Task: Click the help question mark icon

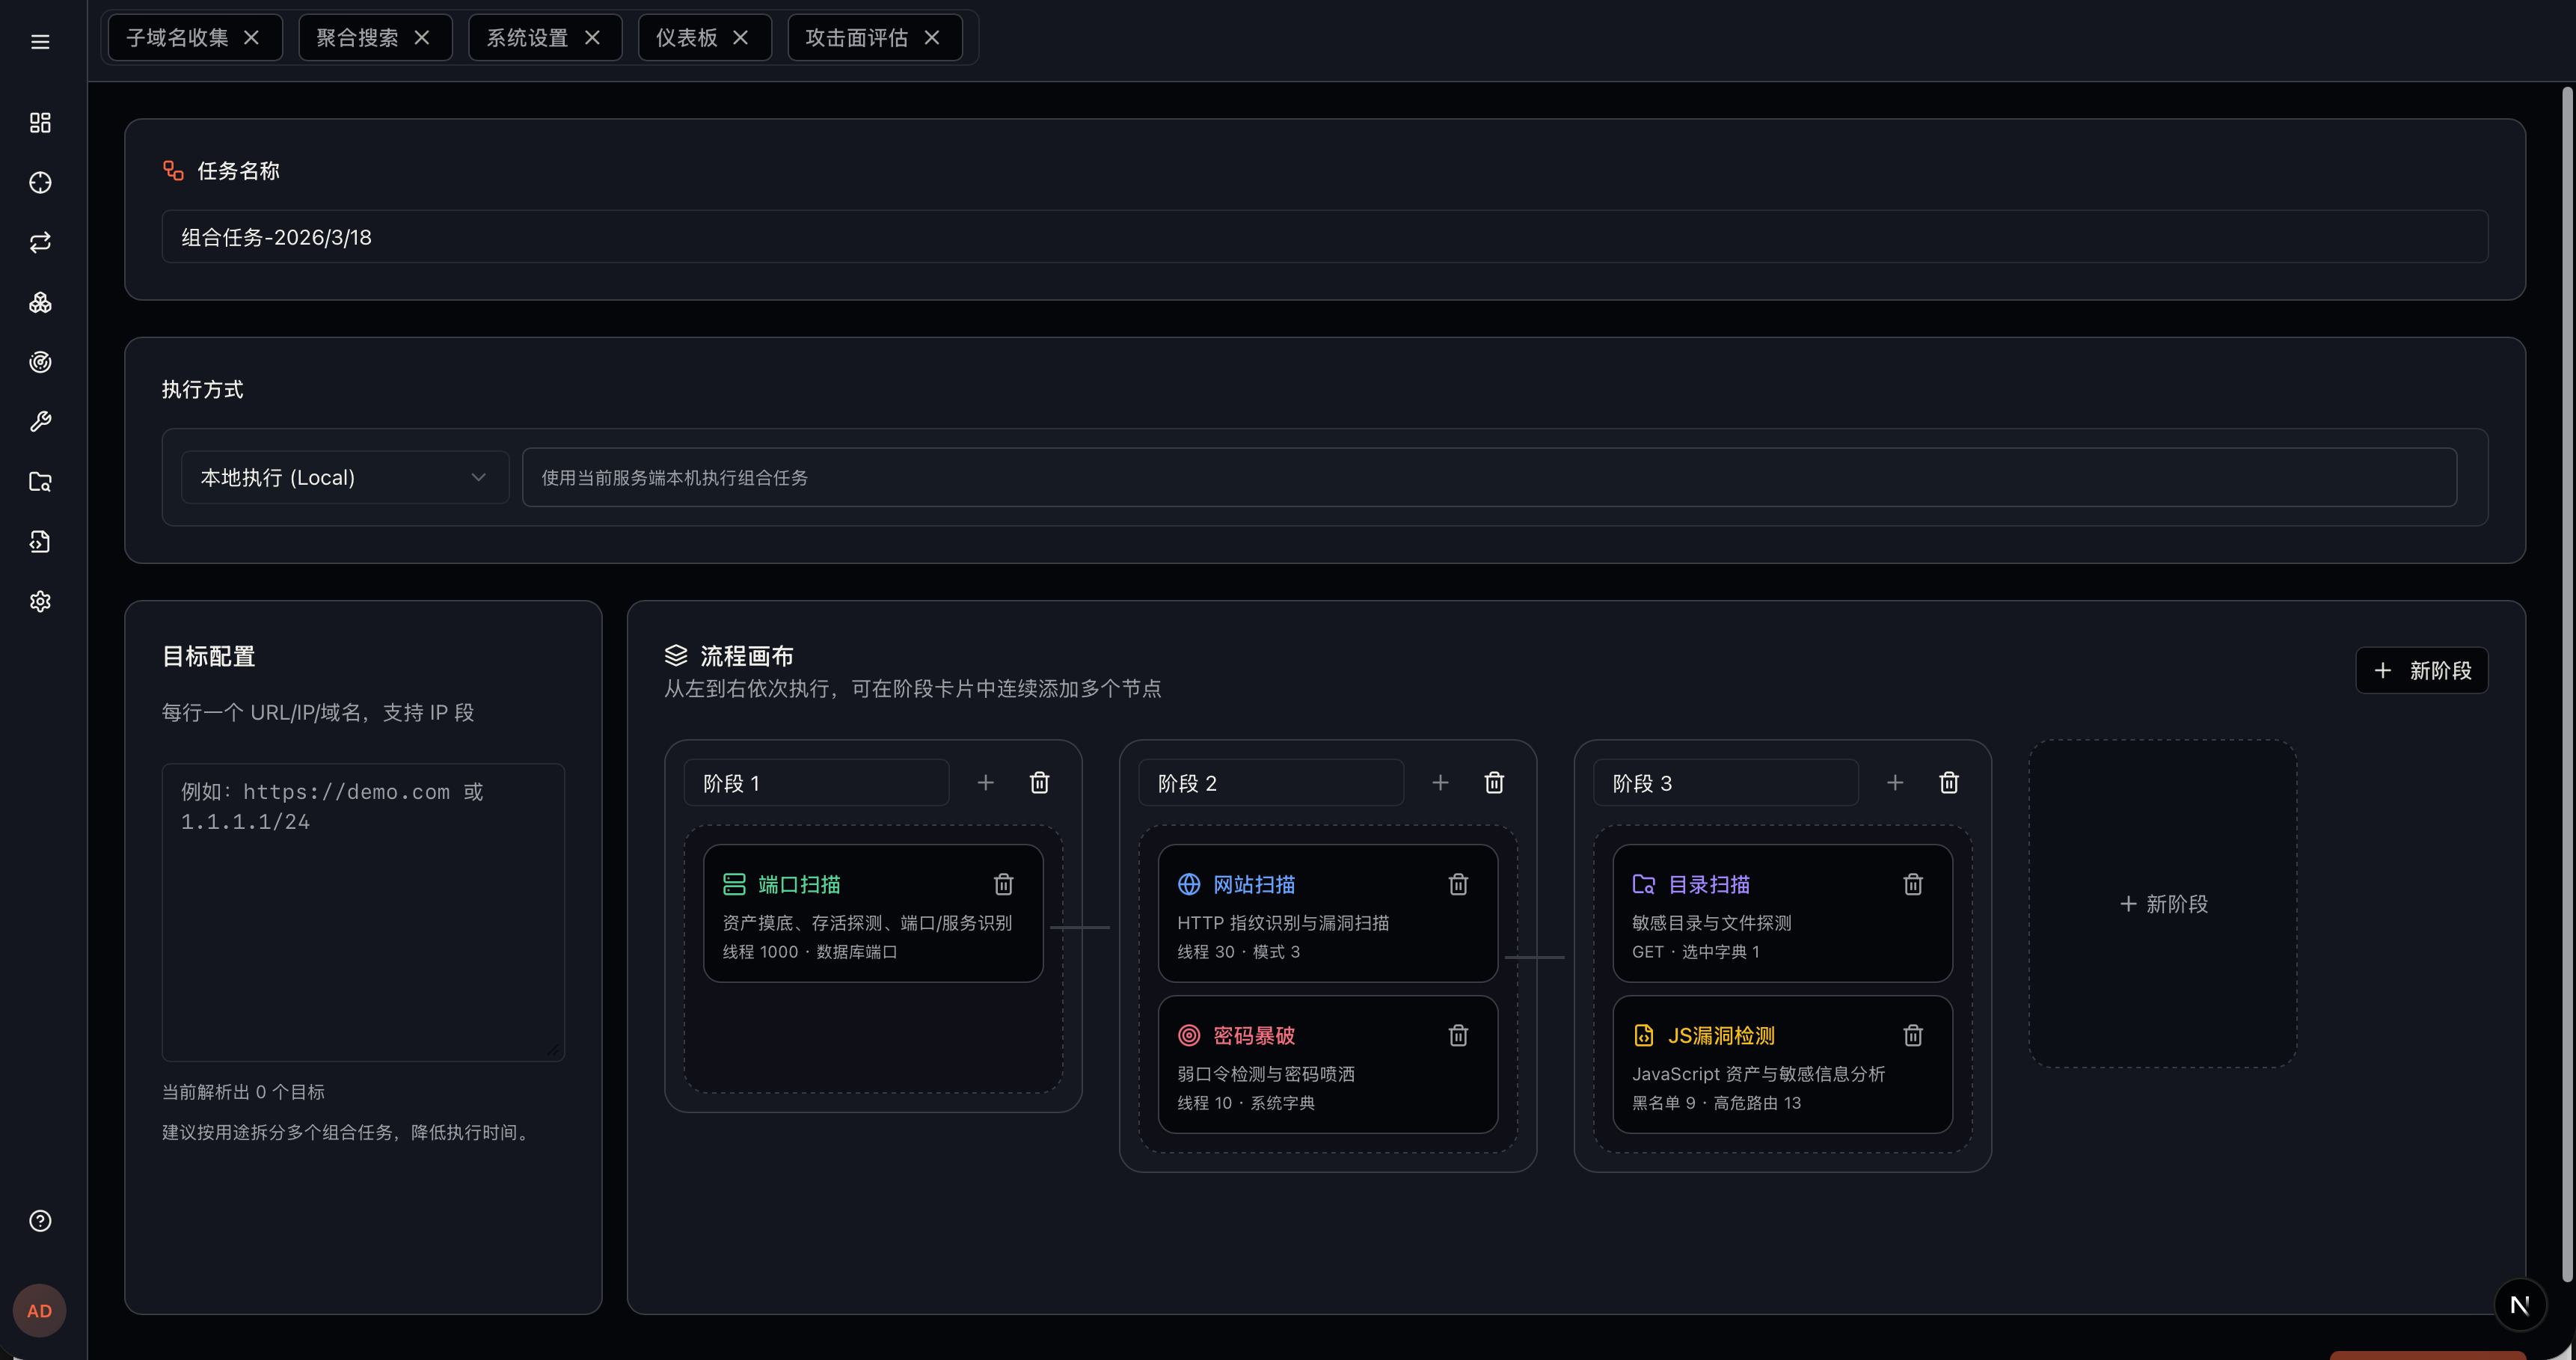Action: tap(40, 1220)
